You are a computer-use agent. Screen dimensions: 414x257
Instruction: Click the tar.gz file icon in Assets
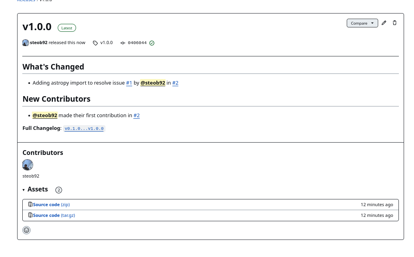coord(30,215)
